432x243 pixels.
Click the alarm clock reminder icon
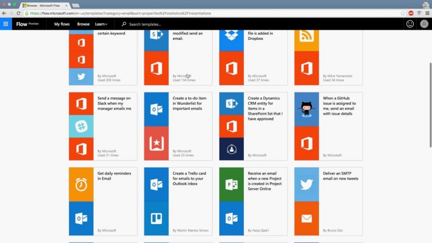(81, 184)
